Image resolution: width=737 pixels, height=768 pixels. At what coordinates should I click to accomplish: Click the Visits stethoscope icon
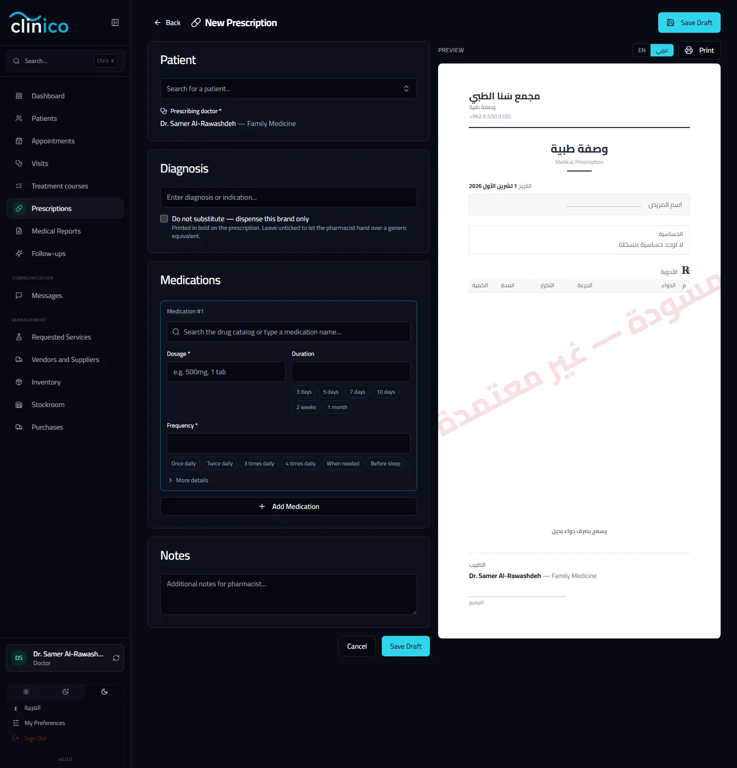pyautogui.click(x=19, y=163)
